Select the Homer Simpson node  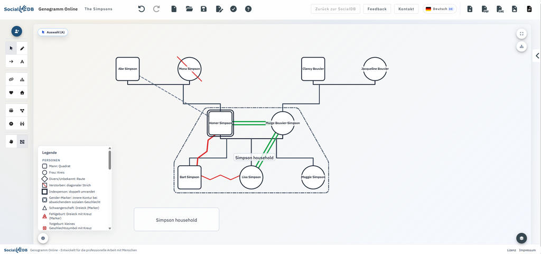(x=220, y=123)
